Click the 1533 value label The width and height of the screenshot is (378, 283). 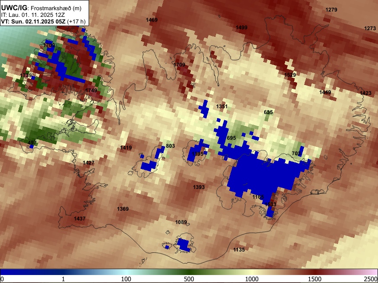[270, 204]
